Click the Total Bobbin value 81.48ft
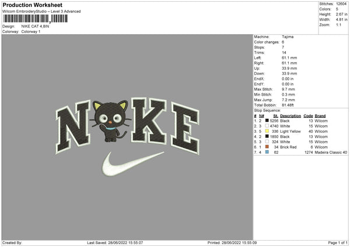Screen dimensions: 350x247 point(288,105)
